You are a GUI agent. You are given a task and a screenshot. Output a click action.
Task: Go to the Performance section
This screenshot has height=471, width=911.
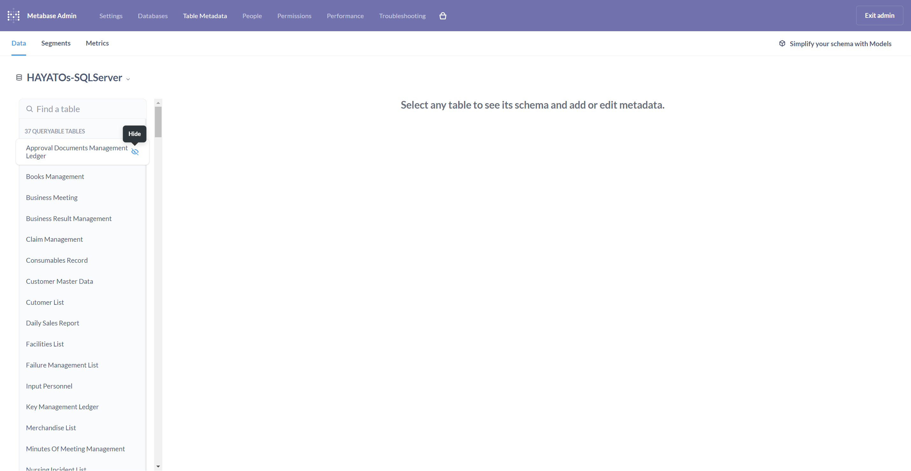345,16
